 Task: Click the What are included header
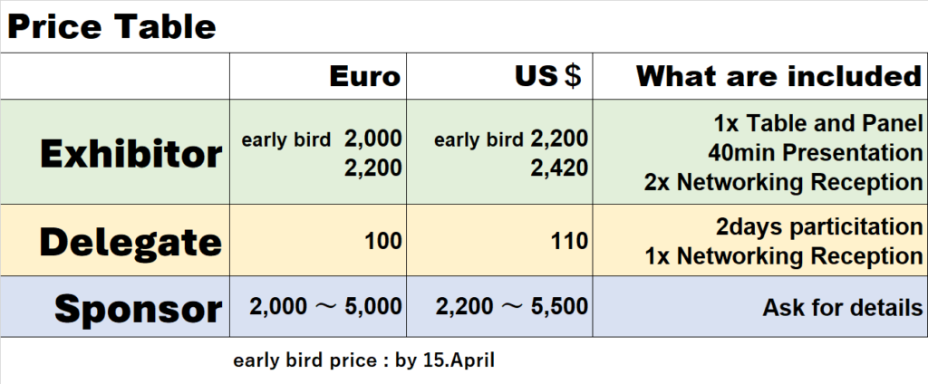coord(778,77)
